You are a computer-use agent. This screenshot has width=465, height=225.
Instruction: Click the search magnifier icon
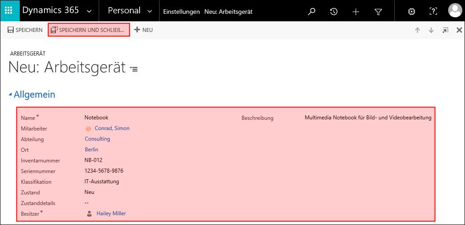[x=311, y=12]
